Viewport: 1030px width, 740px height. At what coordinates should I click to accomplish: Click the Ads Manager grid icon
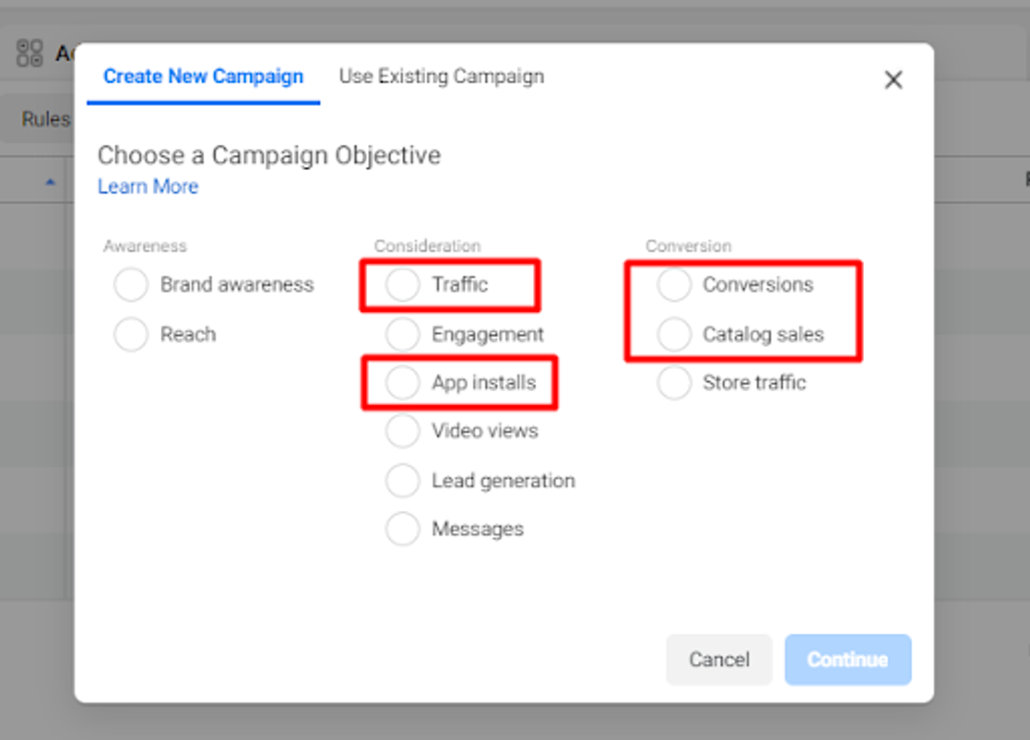point(30,53)
